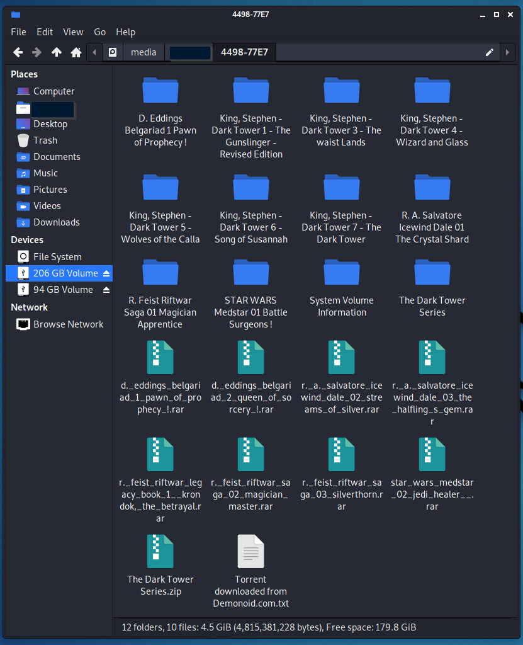Select the System Volume Information folder
523x645 pixels.
click(341, 288)
